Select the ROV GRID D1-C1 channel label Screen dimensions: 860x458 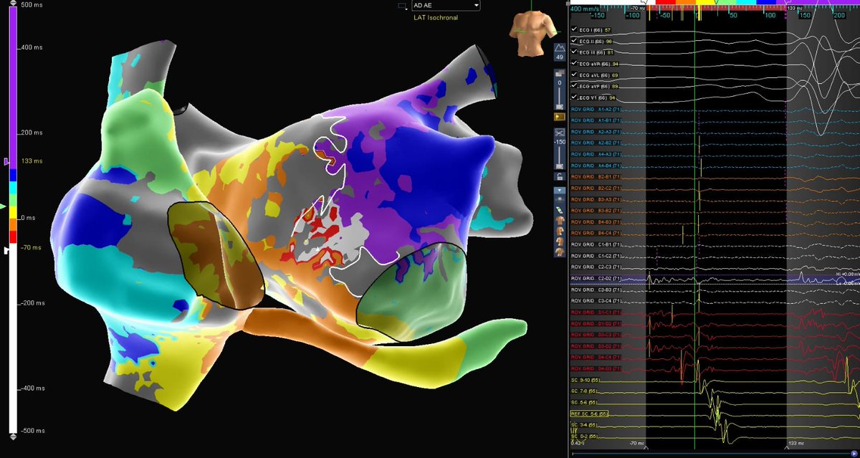pyautogui.click(x=596, y=312)
